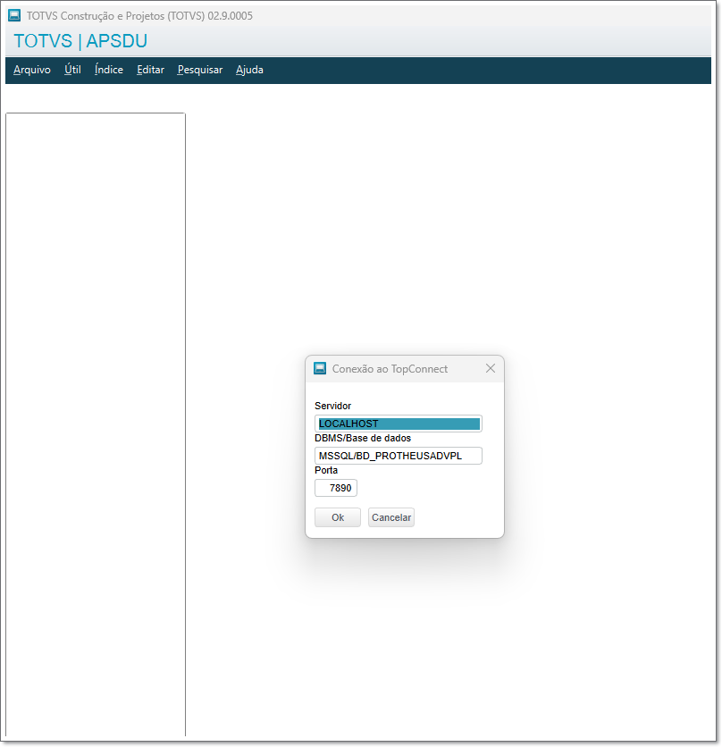Viewport: 722px width, 747px height.
Task: Focus the Servidor field containing LOCALHOST
Action: coord(398,424)
